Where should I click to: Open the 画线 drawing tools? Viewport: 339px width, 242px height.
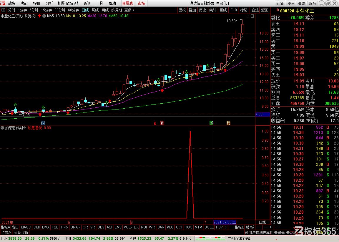click(x=223, y=10)
